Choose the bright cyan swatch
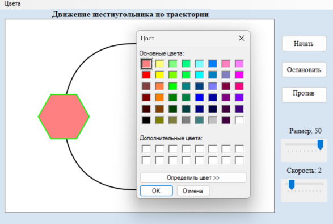Screen dimensions: 333x224 click(200, 75)
